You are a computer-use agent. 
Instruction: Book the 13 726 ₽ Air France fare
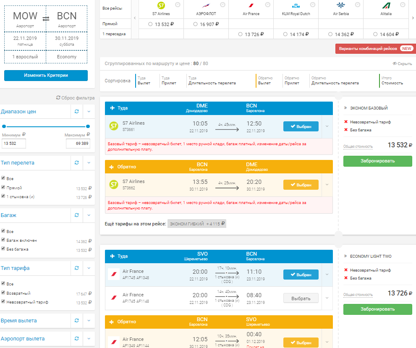click(377, 309)
